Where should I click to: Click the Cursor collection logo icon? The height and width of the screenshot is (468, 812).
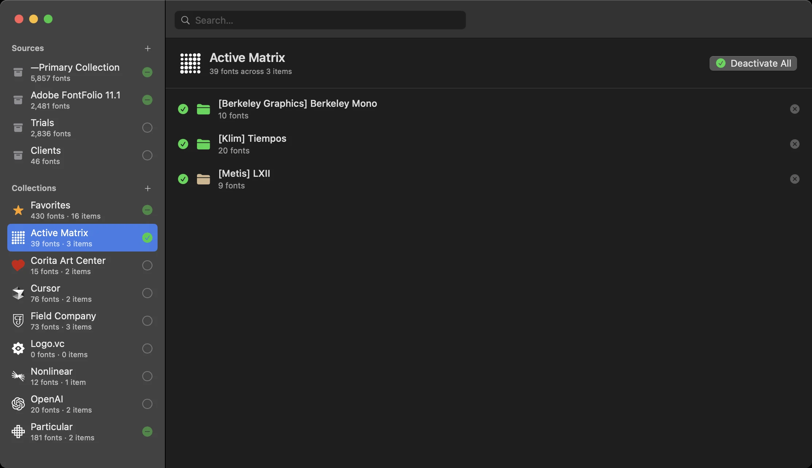point(18,293)
